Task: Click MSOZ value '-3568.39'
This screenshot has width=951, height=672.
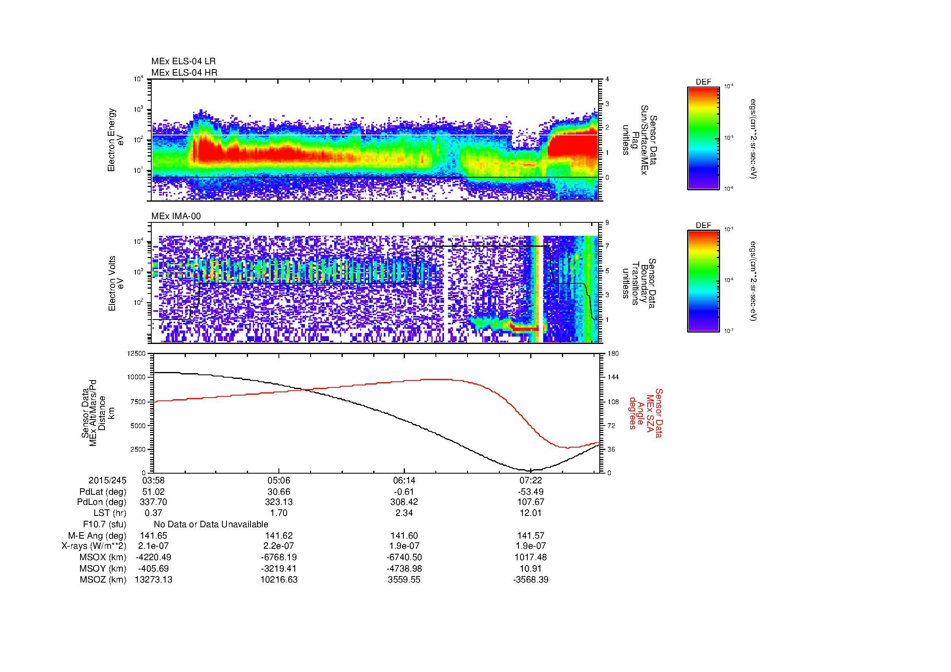Action: pyautogui.click(x=531, y=580)
